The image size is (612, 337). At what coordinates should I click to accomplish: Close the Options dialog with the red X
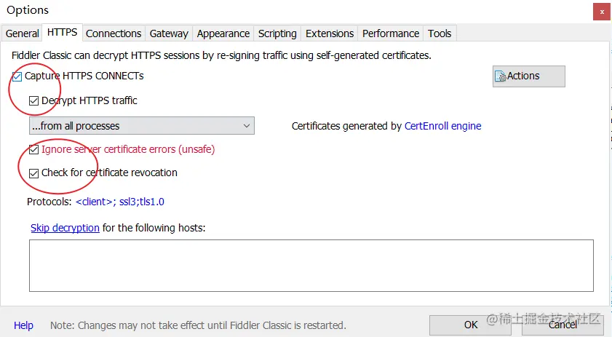[602, 12]
